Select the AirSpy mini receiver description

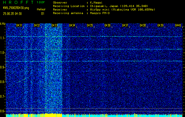point(123,9)
